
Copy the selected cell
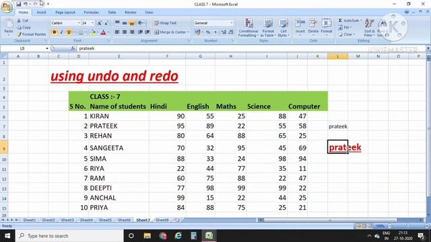point(24,28)
